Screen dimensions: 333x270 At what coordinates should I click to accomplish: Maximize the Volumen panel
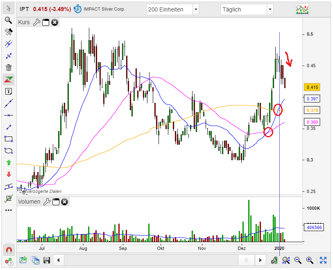pos(56,202)
